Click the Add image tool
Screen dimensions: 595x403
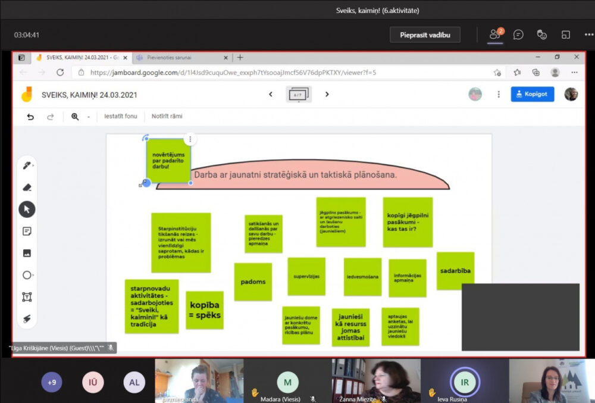pyautogui.click(x=27, y=253)
